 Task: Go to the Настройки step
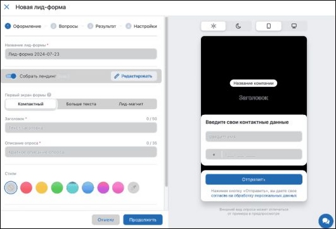point(141,26)
